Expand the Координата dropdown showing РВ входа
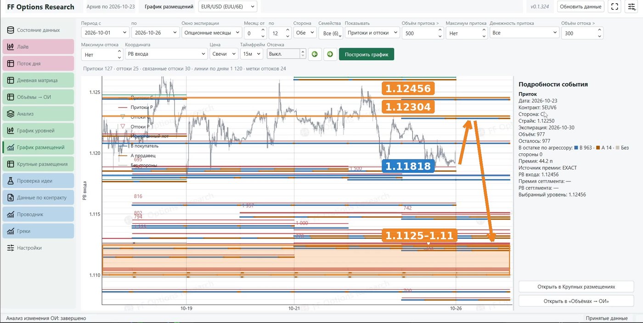643x323 pixels. [x=167, y=54]
